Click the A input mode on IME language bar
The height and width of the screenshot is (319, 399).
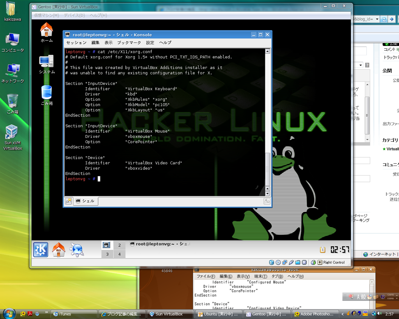pyautogui.click(x=358, y=297)
